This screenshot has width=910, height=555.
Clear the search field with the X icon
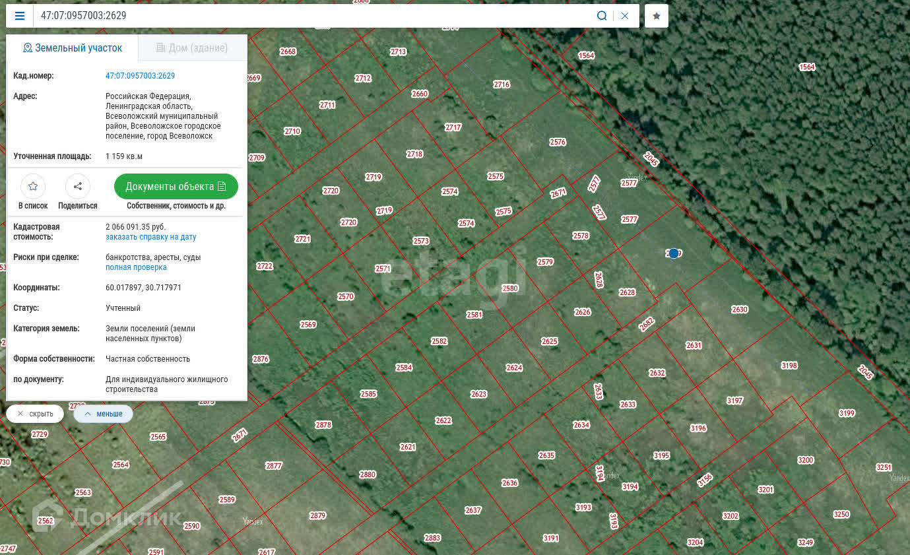coord(625,16)
